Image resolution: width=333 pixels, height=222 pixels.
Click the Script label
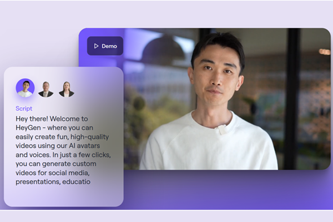point(24,108)
